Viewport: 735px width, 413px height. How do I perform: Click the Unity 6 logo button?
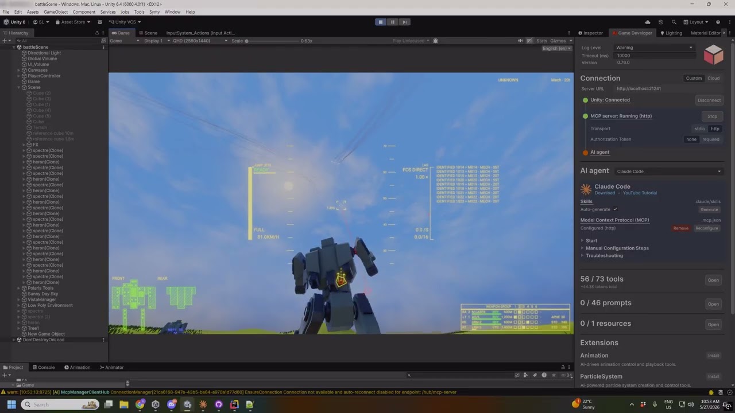(14, 22)
